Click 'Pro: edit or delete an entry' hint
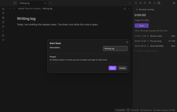Image resolution: width=177 pixels, height=112 pixels. point(146,51)
